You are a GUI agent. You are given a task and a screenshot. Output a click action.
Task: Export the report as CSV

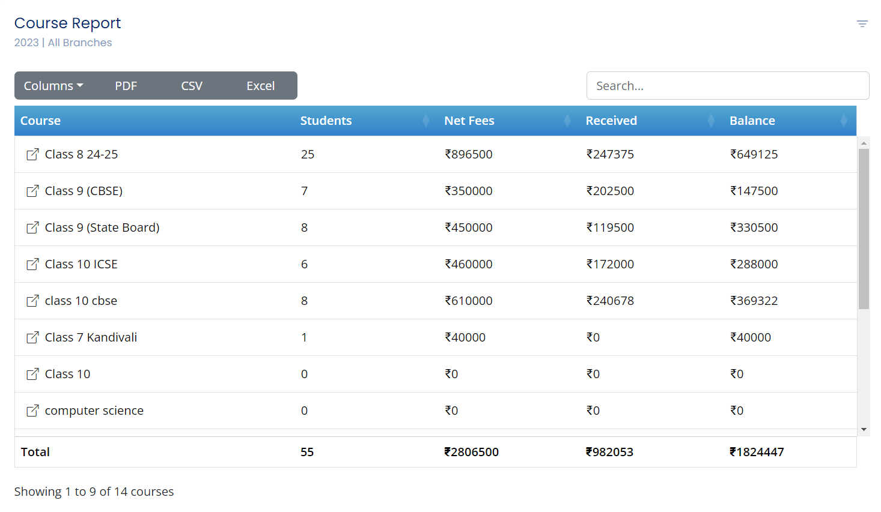click(x=192, y=86)
